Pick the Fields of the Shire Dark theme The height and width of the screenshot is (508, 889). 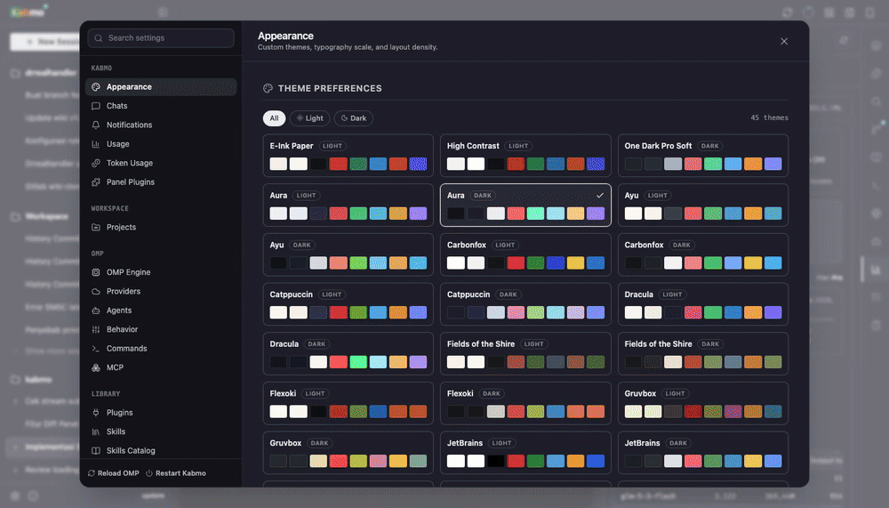point(703,353)
